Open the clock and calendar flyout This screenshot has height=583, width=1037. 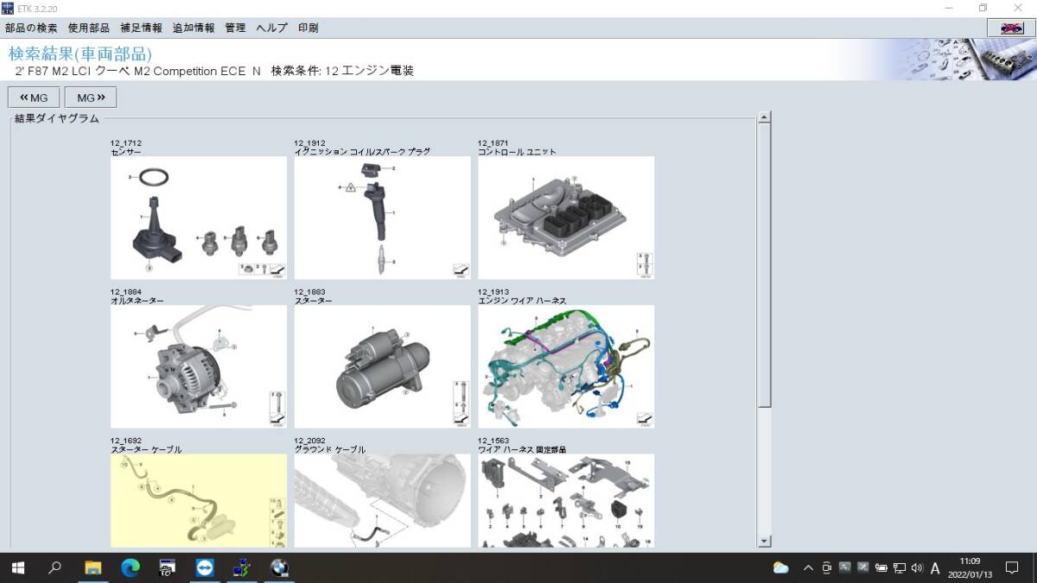coord(970,567)
